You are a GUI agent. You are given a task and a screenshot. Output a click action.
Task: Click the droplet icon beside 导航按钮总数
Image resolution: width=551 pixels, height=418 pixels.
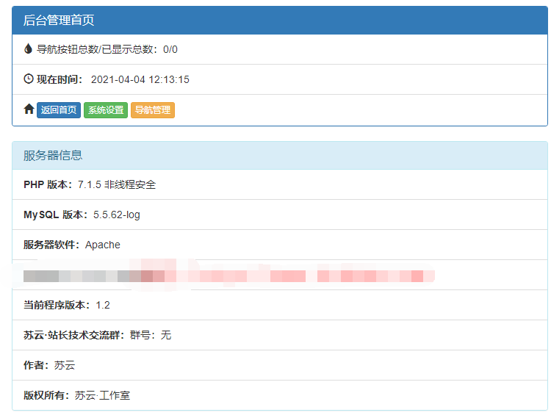click(x=29, y=49)
